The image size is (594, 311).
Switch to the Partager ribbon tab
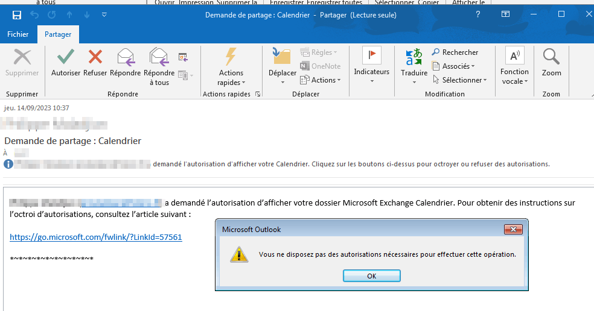(x=58, y=34)
